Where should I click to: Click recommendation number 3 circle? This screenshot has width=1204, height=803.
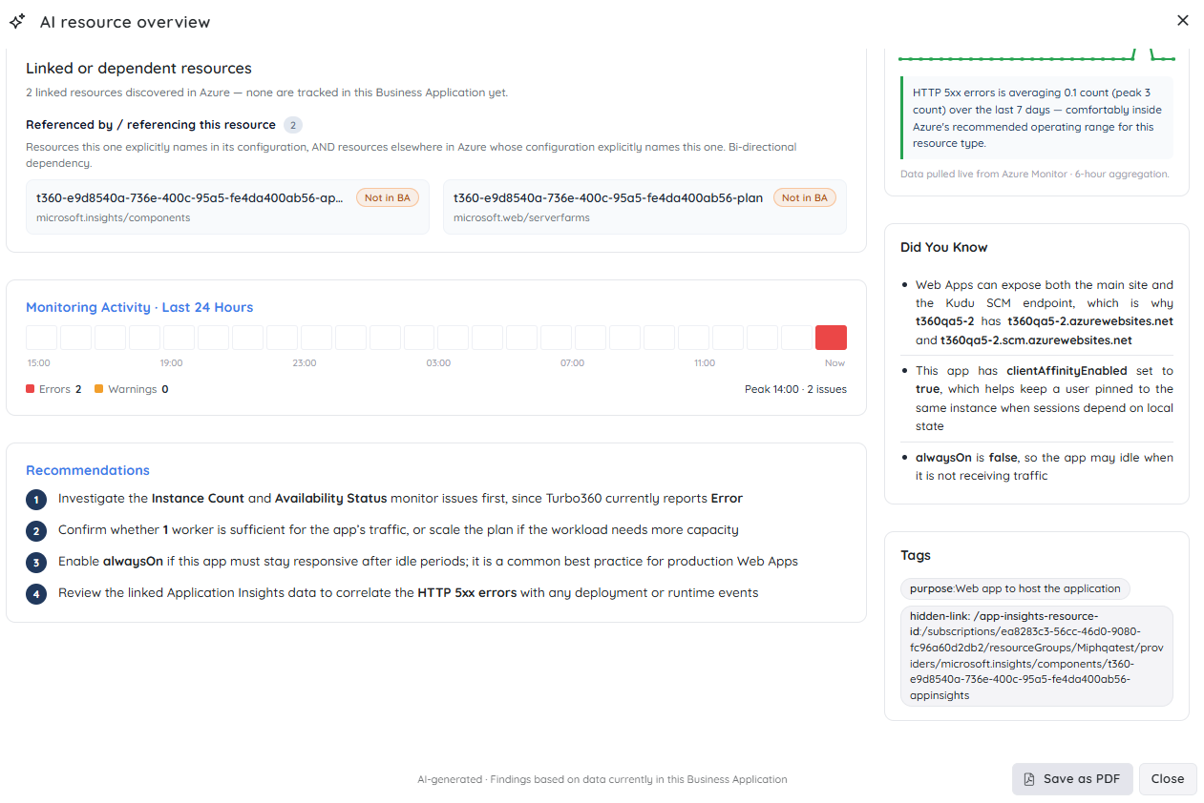click(36, 563)
